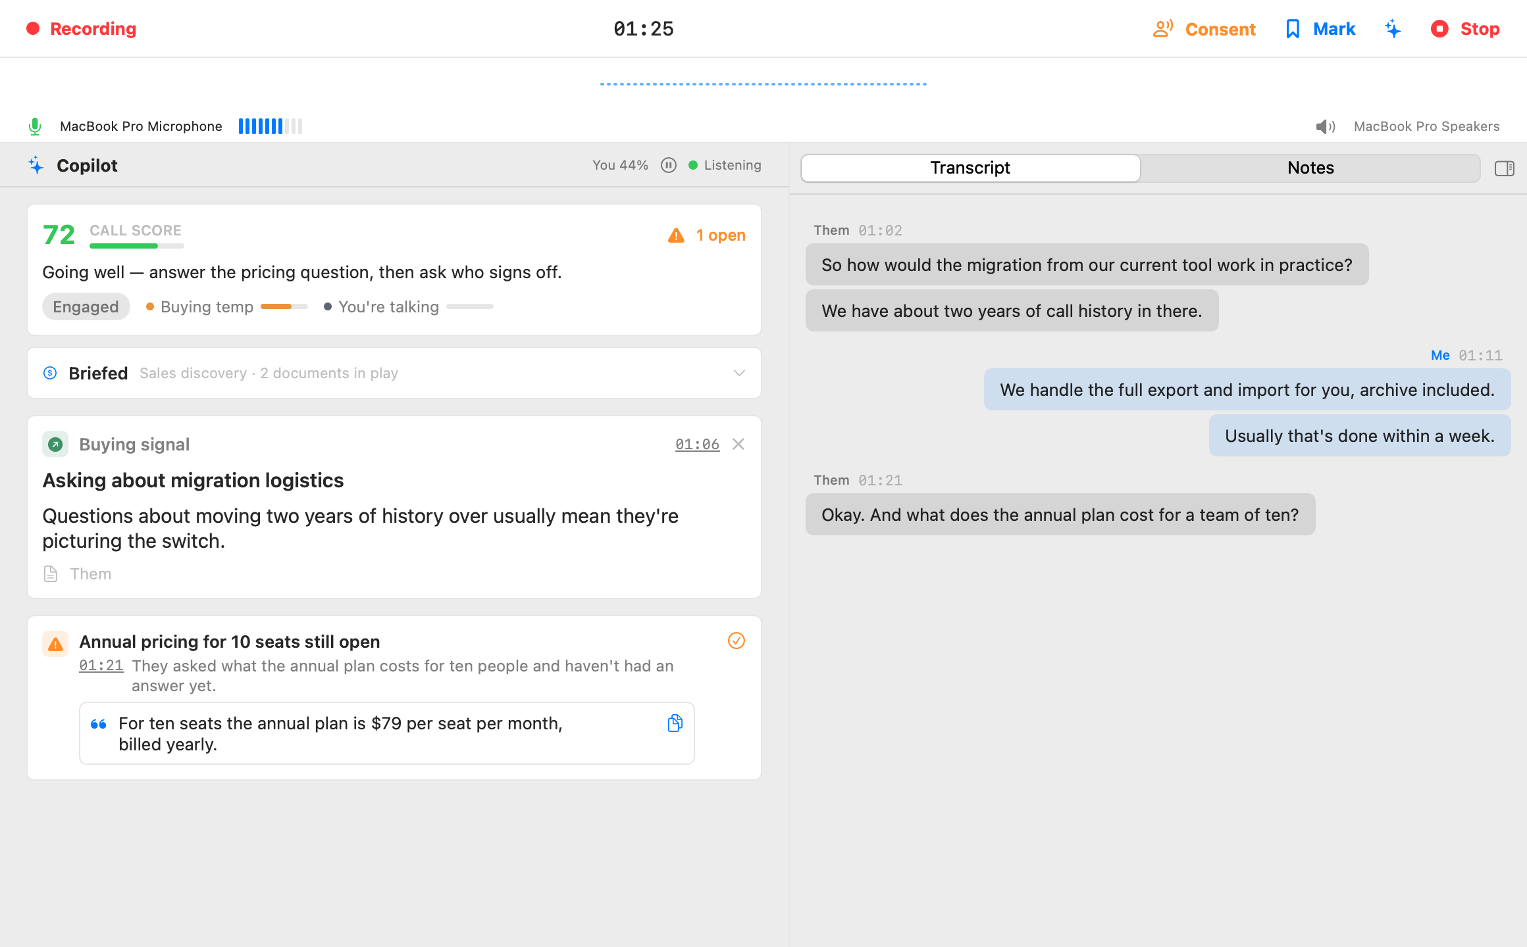Image resolution: width=1527 pixels, height=947 pixels.
Task: Stop the recording
Action: pos(1465,29)
